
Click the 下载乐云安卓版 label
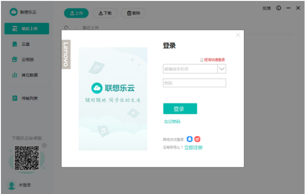pyautogui.click(x=27, y=138)
